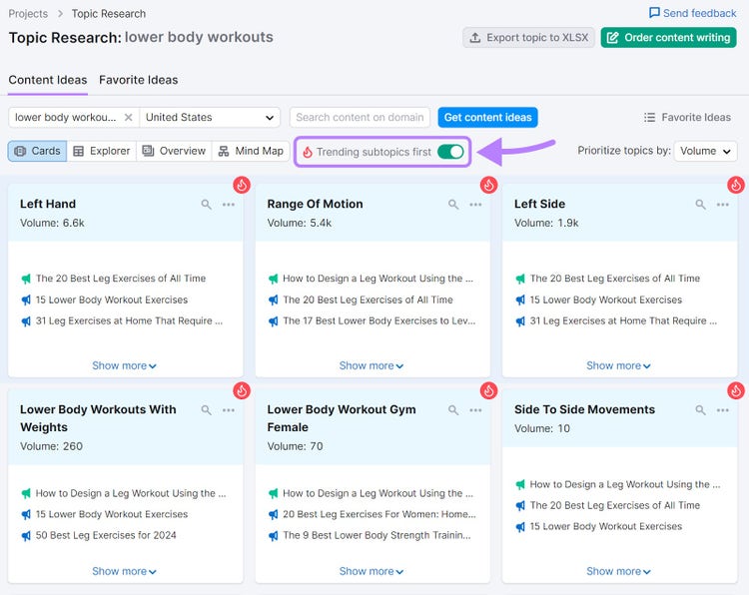Click trending flame badge on Left Hand card
The image size is (749, 595).
click(242, 185)
